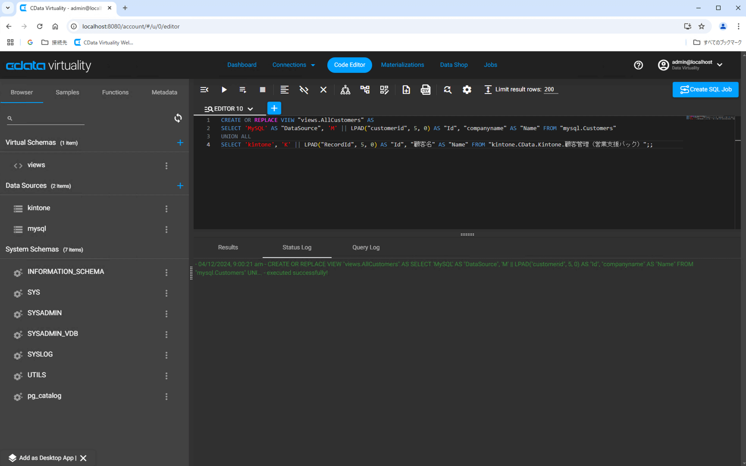Expand the mysql data source
The width and height of the screenshot is (746, 466).
37,229
